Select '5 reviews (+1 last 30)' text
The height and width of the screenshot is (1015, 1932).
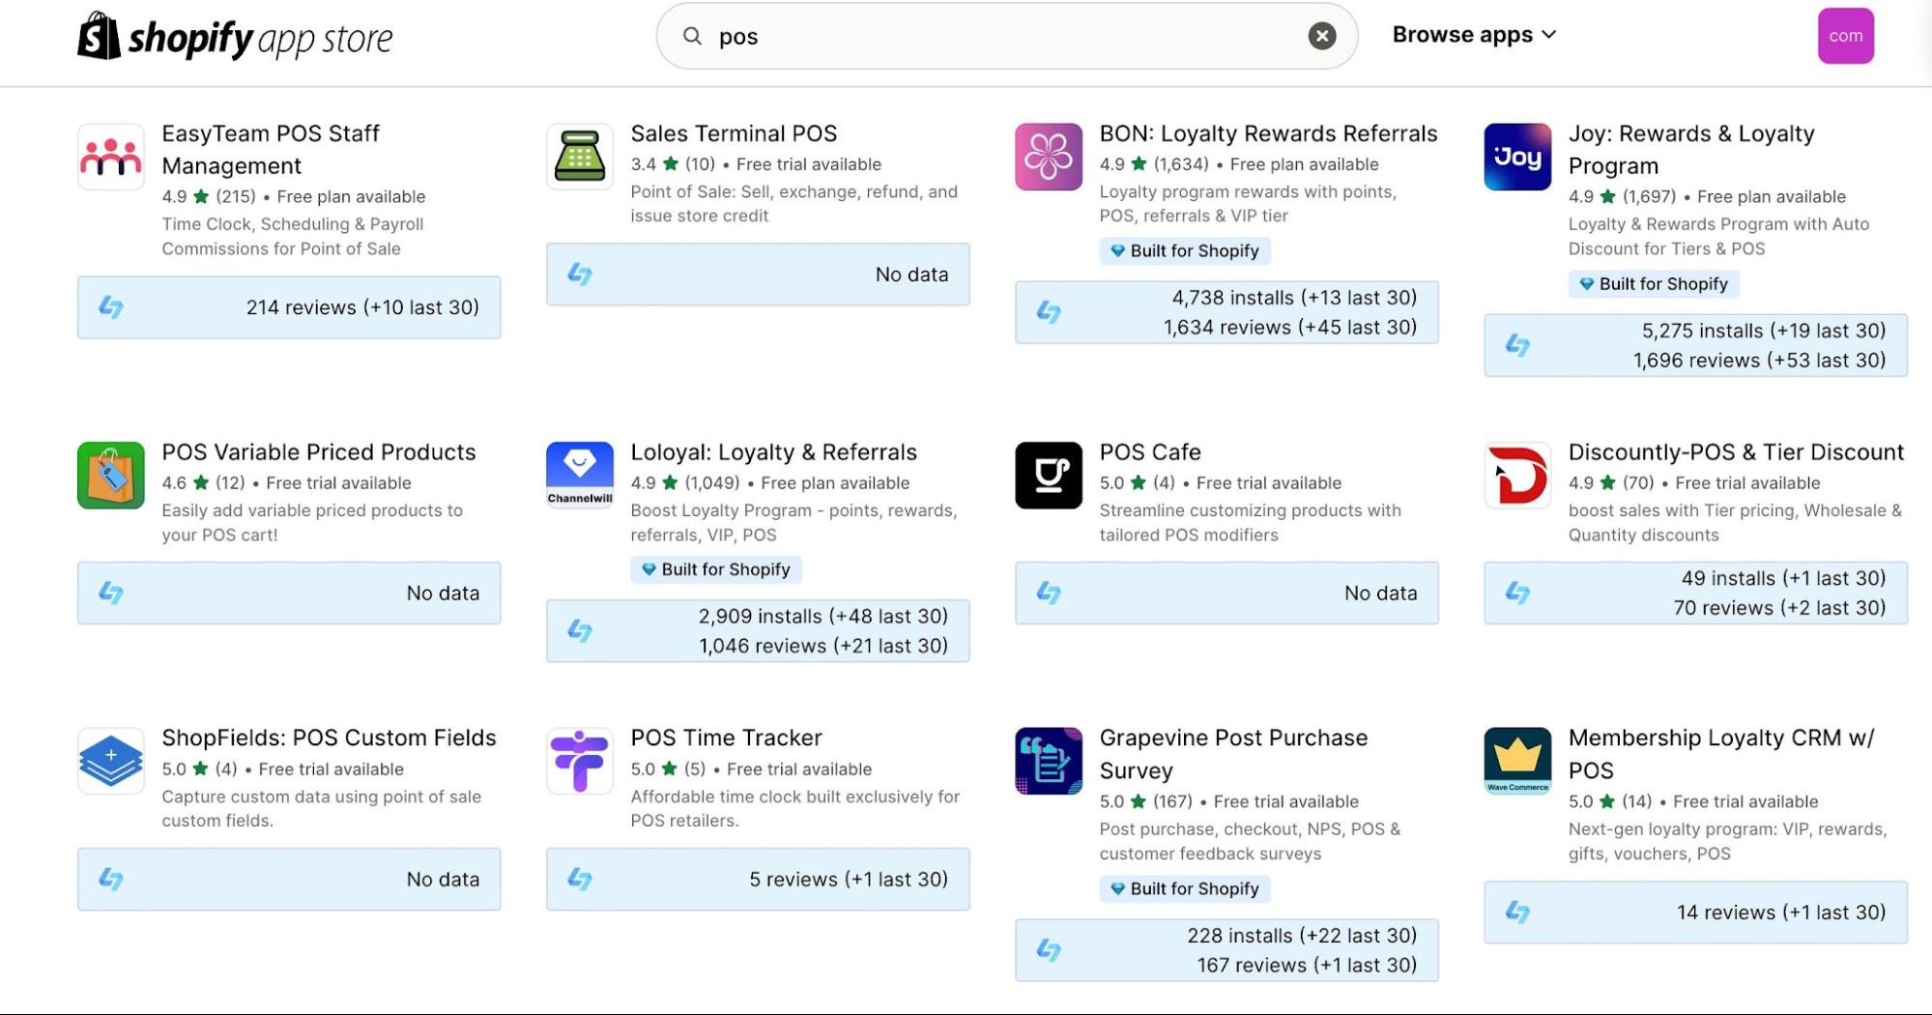pyautogui.click(x=849, y=880)
